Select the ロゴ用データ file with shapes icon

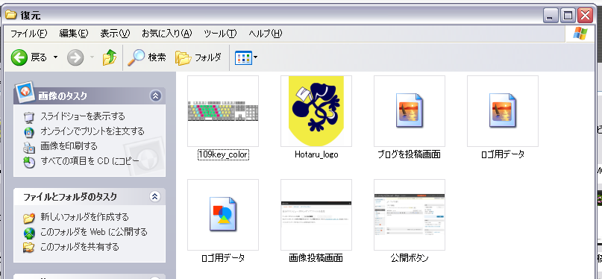coord(223,215)
